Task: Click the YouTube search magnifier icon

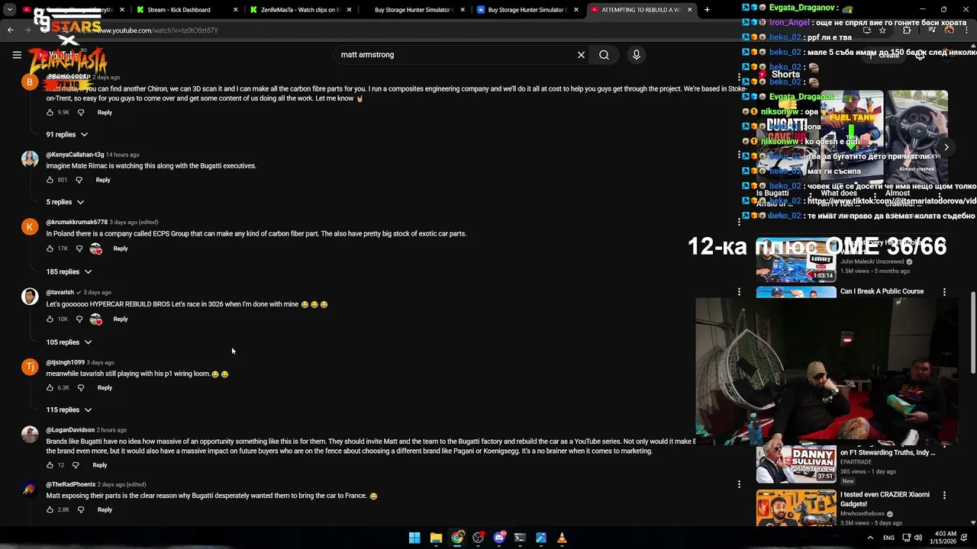Action: pyautogui.click(x=604, y=55)
